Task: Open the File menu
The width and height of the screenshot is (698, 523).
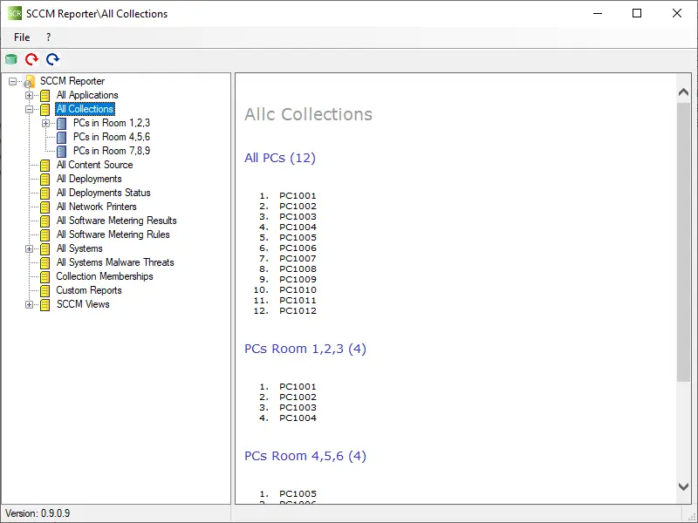Action: (x=22, y=37)
